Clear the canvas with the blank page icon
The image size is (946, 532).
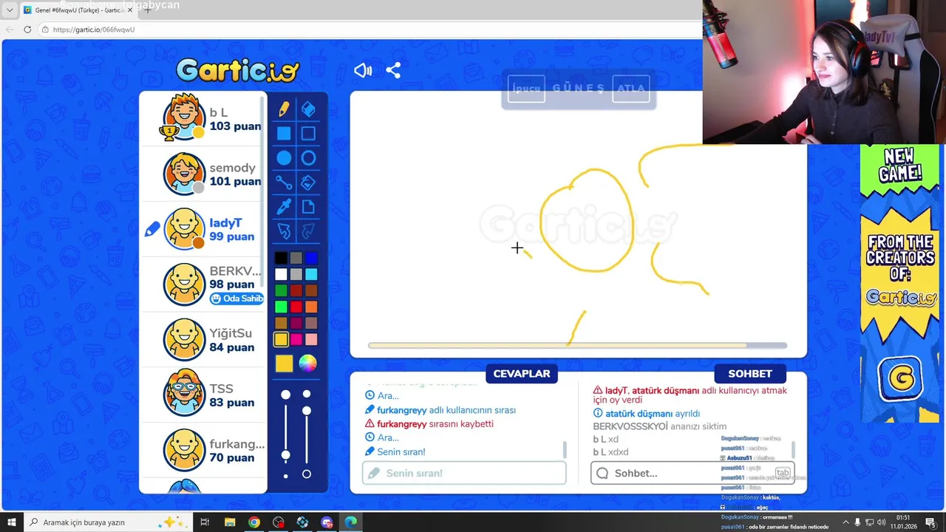click(x=308, y=207)
